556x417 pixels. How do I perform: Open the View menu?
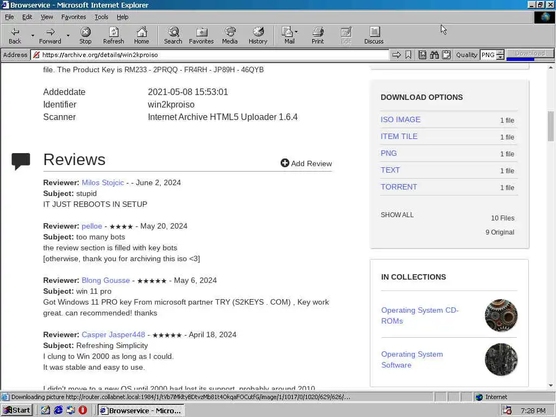[47, 17]
